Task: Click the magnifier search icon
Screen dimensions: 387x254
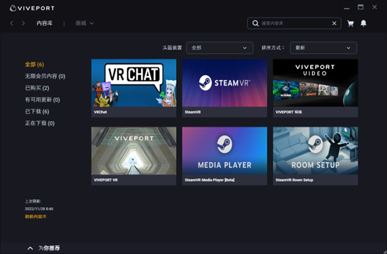Action: pyautogui.click(x=256, y=24)
